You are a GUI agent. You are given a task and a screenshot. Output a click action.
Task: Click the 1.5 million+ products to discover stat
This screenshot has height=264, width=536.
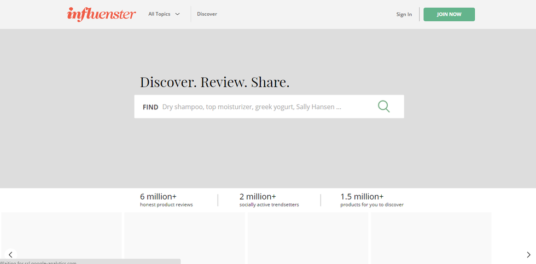pos(371,200)
